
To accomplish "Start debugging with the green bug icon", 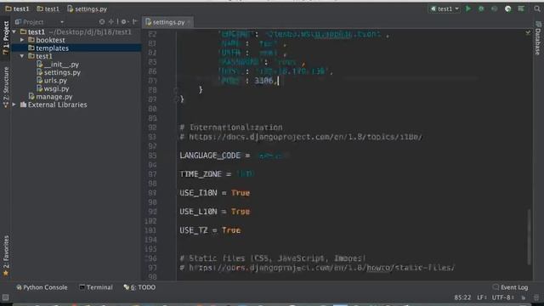I will [x=481, y=8].
